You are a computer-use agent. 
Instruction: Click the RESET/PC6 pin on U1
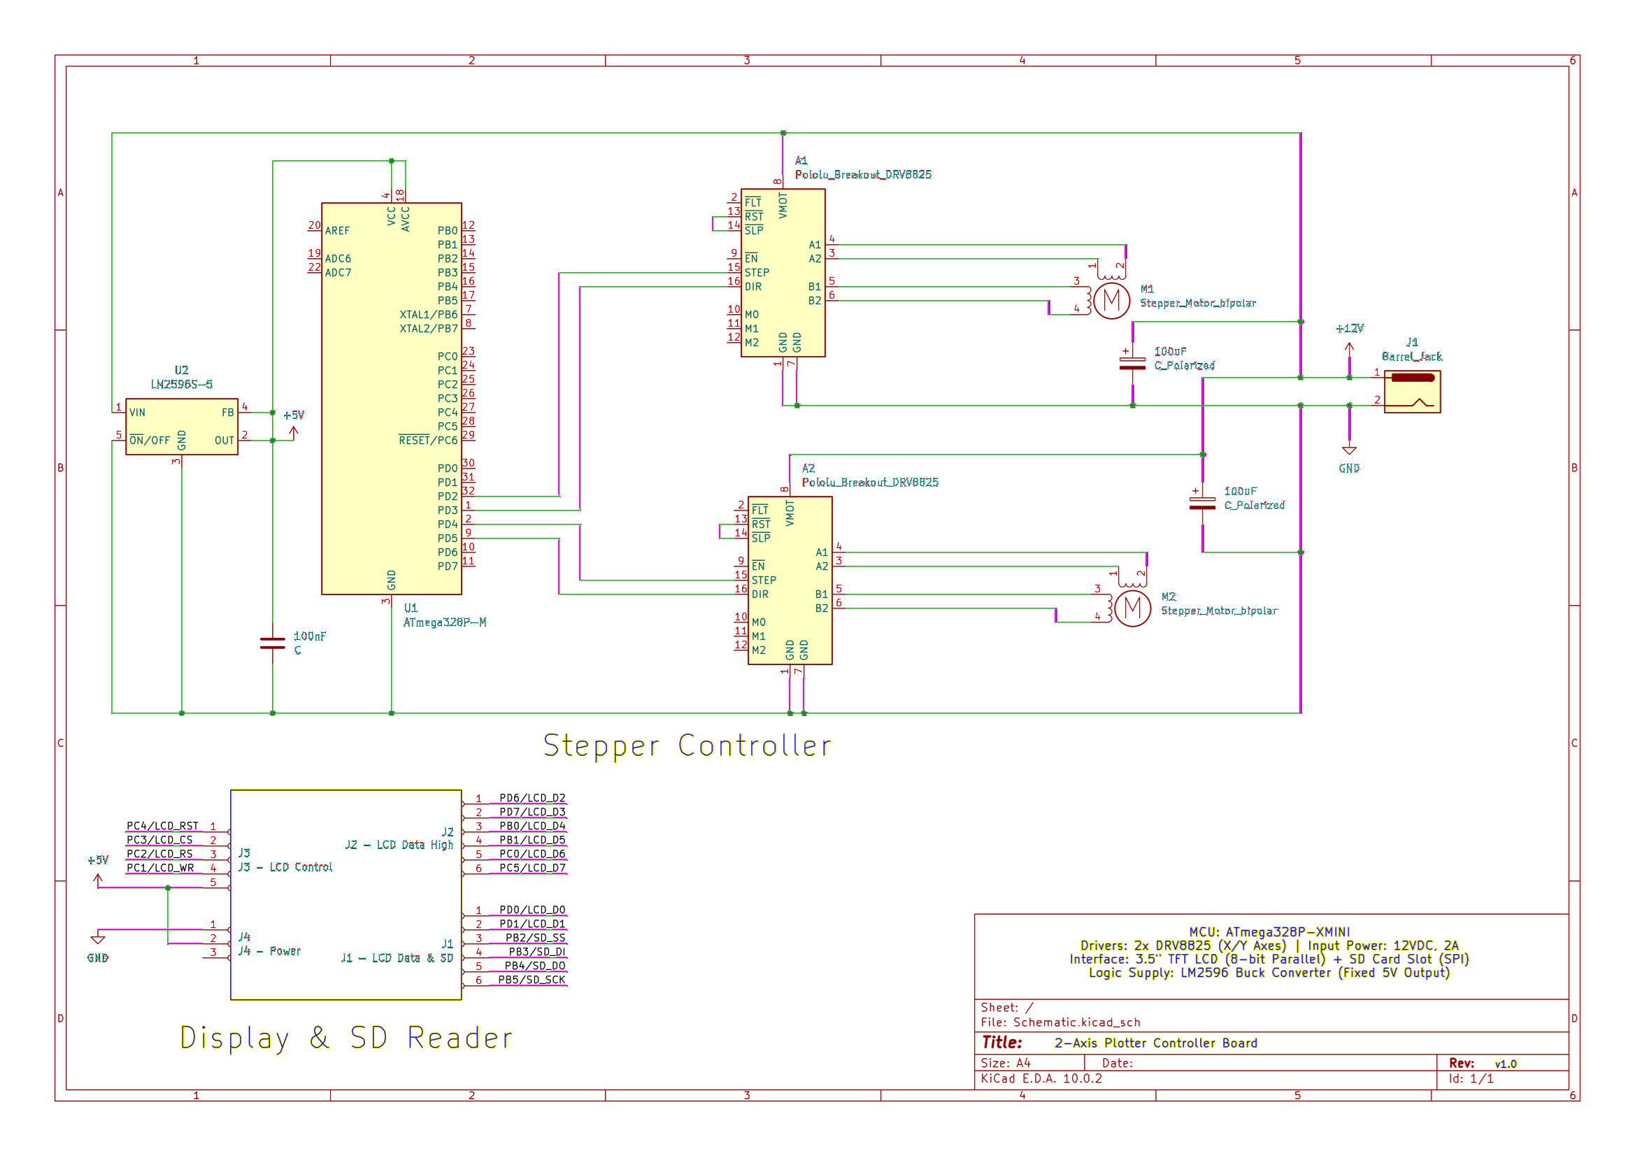436,440
